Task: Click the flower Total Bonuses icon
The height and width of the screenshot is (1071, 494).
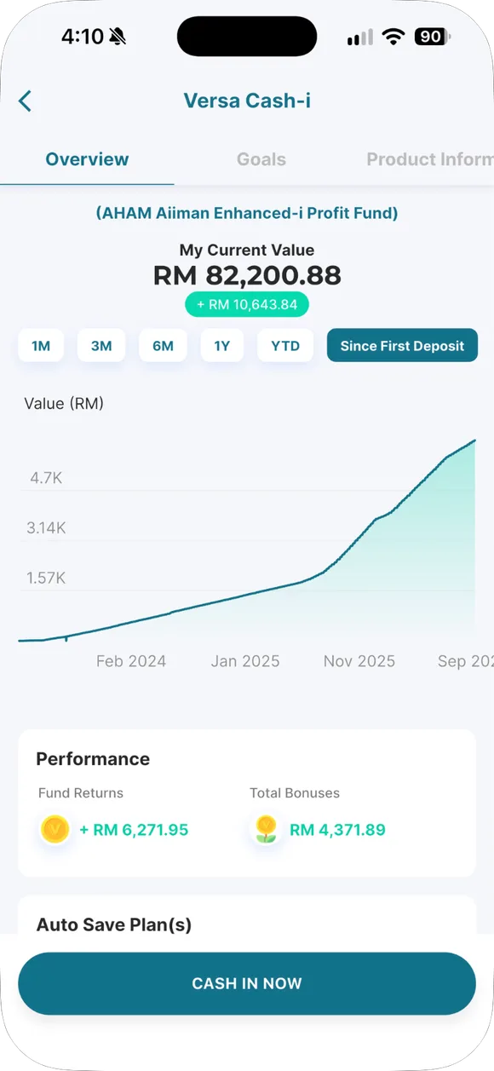Action: pos(267,829)
